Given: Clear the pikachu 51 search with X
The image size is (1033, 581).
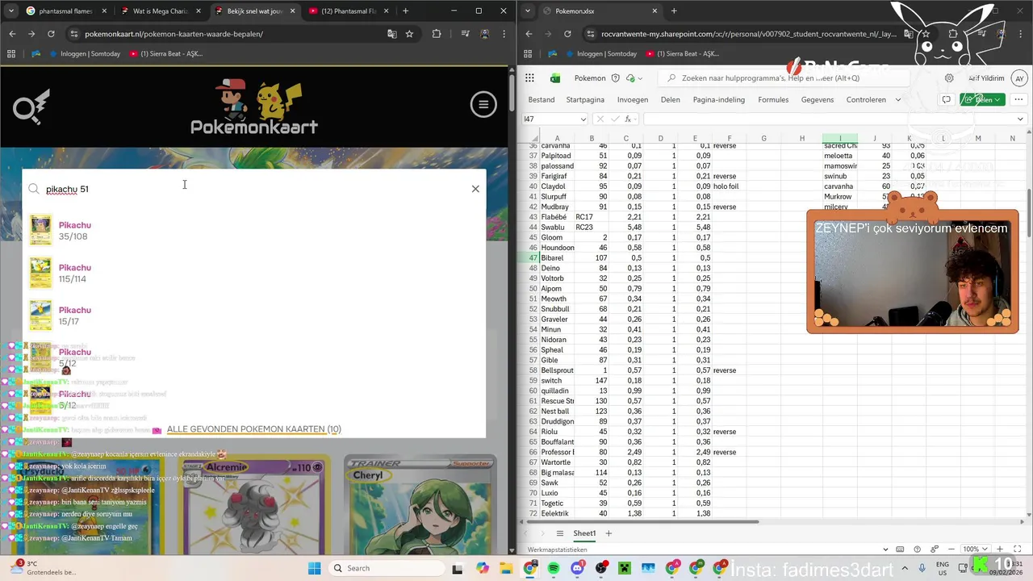Looking at the screenshot, I should [x=475, y=189].
